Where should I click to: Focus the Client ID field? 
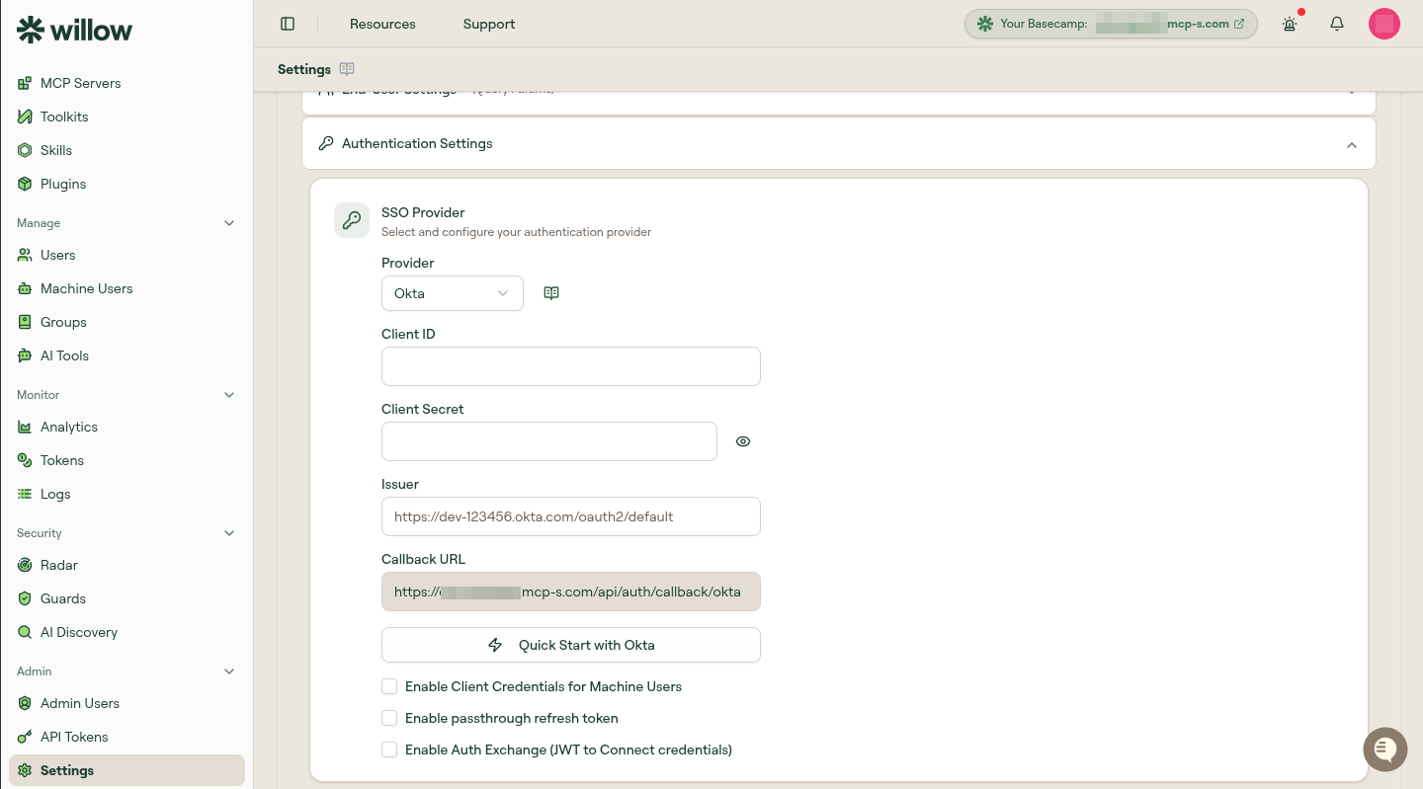tap(571, 366)
